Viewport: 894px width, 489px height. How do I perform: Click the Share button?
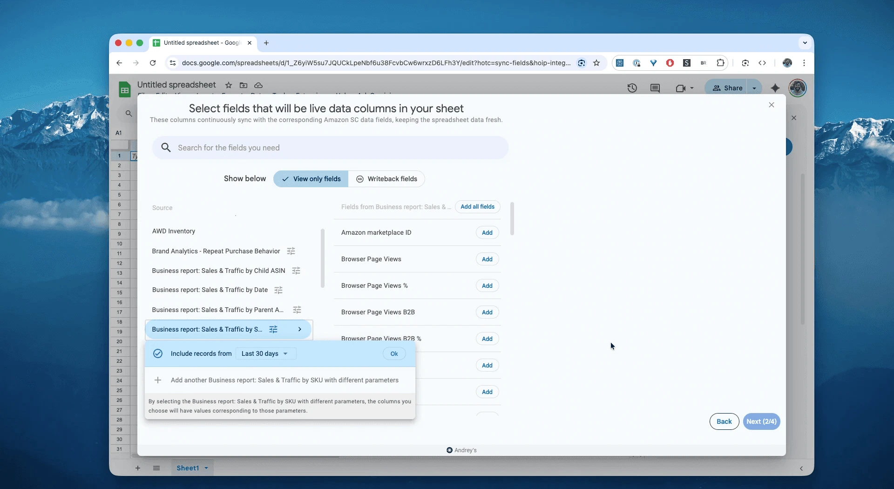coord(727,88)
